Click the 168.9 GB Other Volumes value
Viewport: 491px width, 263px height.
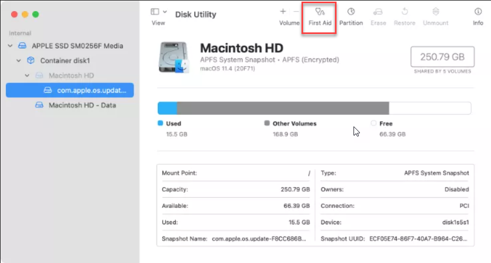(285, 134)
